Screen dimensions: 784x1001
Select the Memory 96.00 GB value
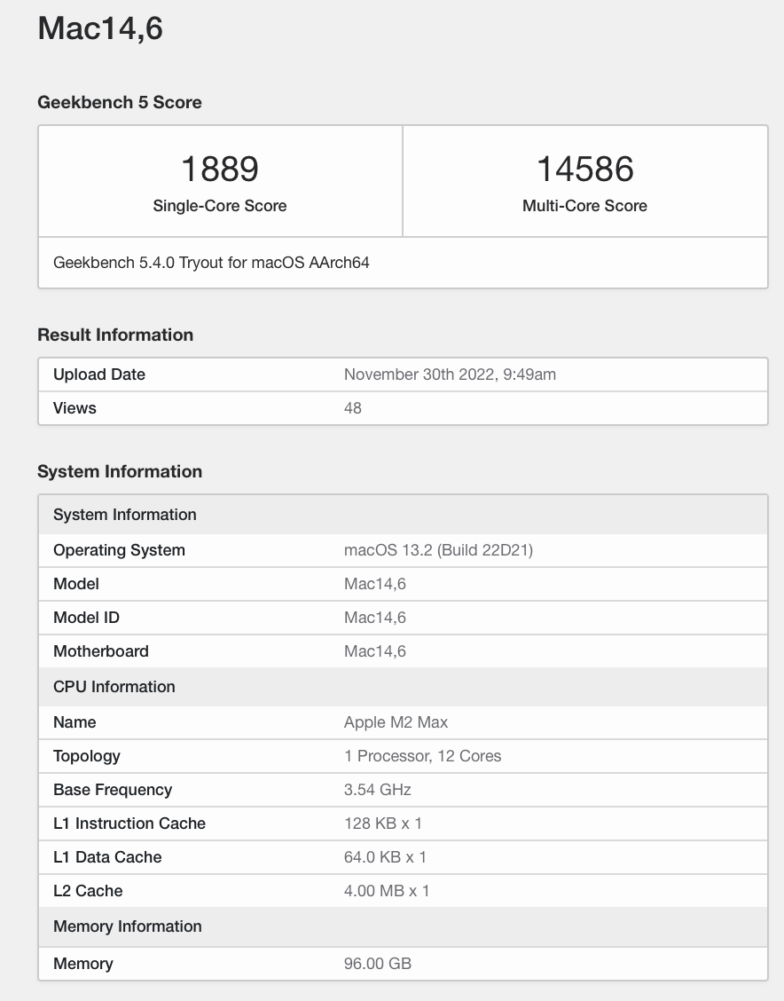tap(378, 964)
